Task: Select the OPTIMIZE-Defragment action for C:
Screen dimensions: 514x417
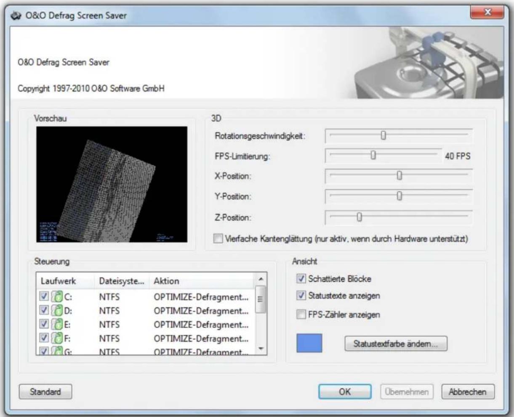Action: [x=201, y=297]
